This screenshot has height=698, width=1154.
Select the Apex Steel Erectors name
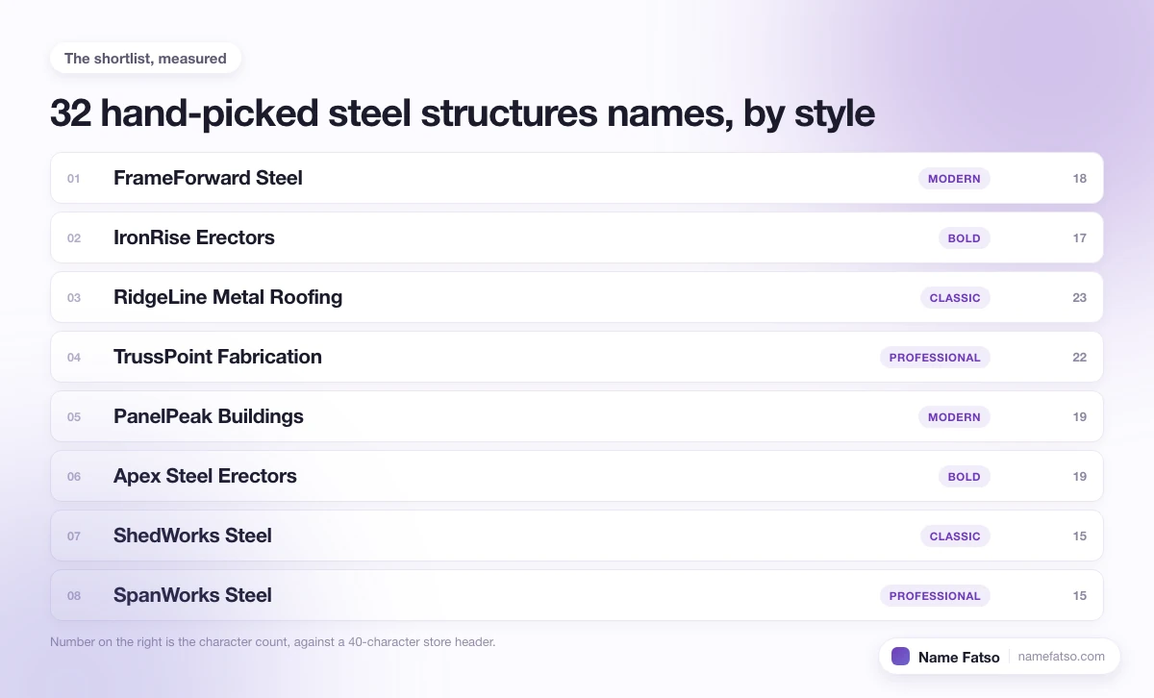point(205,476)
